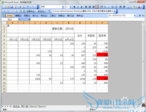
Task: Open the Name Box dropdown arrow
Action: [x=20, y=19]
